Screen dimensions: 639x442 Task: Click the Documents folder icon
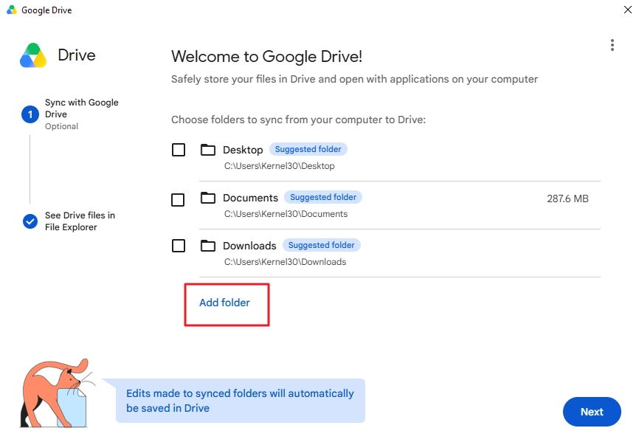[208, 198]
